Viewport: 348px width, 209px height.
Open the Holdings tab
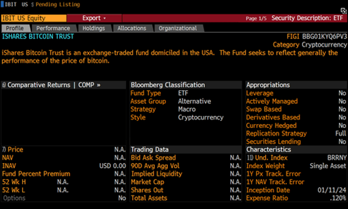94,28
